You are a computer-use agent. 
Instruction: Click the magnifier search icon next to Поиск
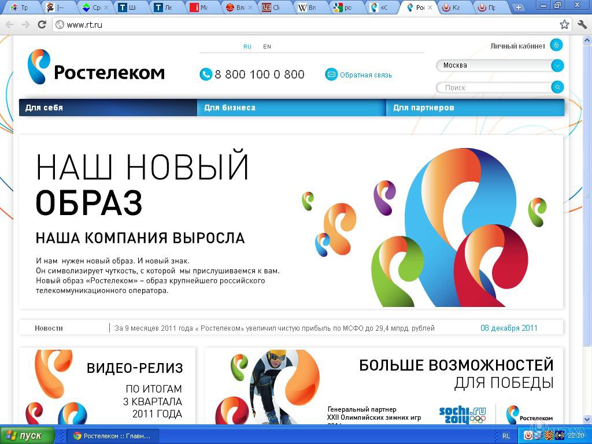pos(557,87)
